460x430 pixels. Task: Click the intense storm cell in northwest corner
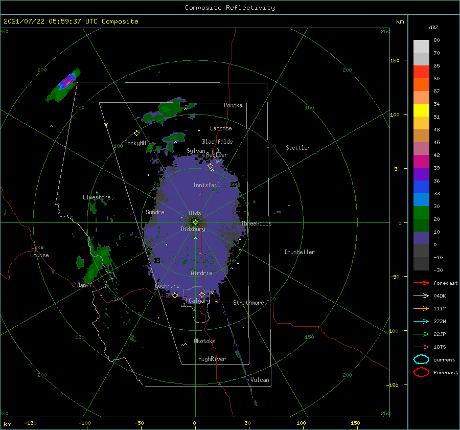67,82
